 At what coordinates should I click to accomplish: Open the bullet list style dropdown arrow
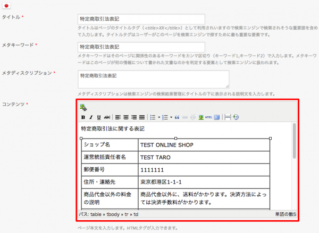[159, 117]
